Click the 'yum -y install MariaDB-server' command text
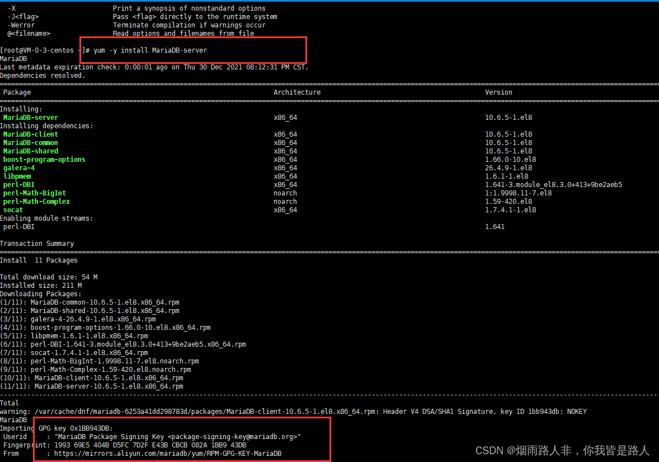Screen dimensions: 659x462 point(150,50)
